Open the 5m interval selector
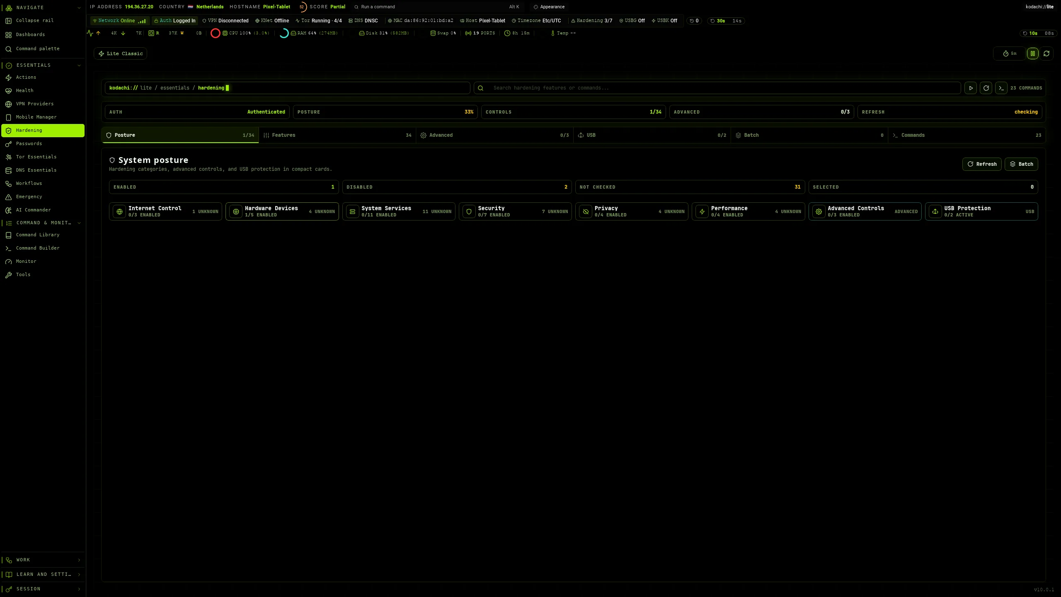Screen dimensions: 1061x597 (x=1010, y=53)
